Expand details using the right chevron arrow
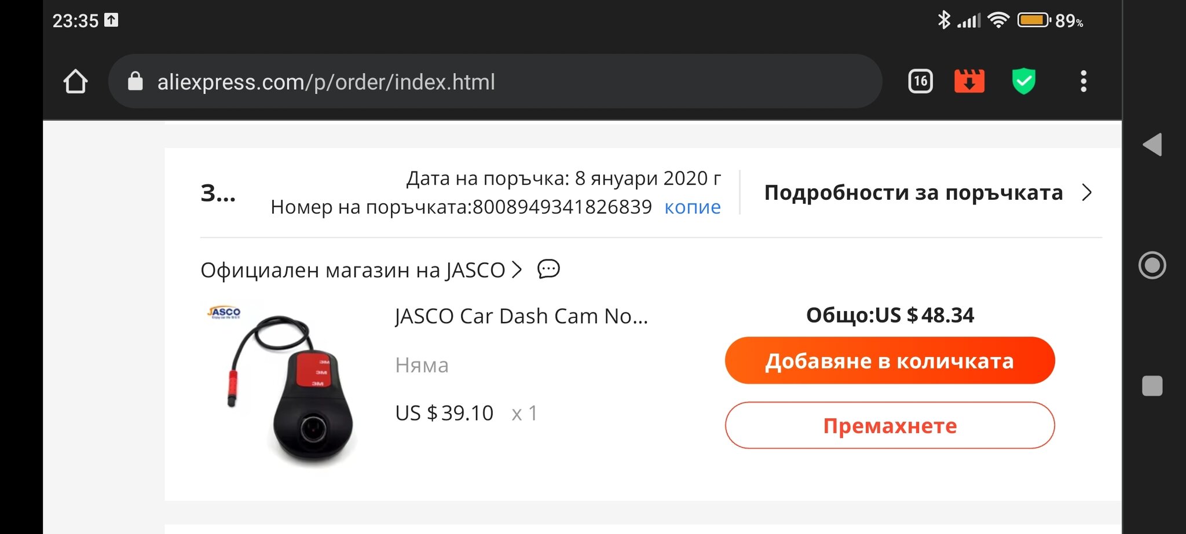 click(1087, 192)
